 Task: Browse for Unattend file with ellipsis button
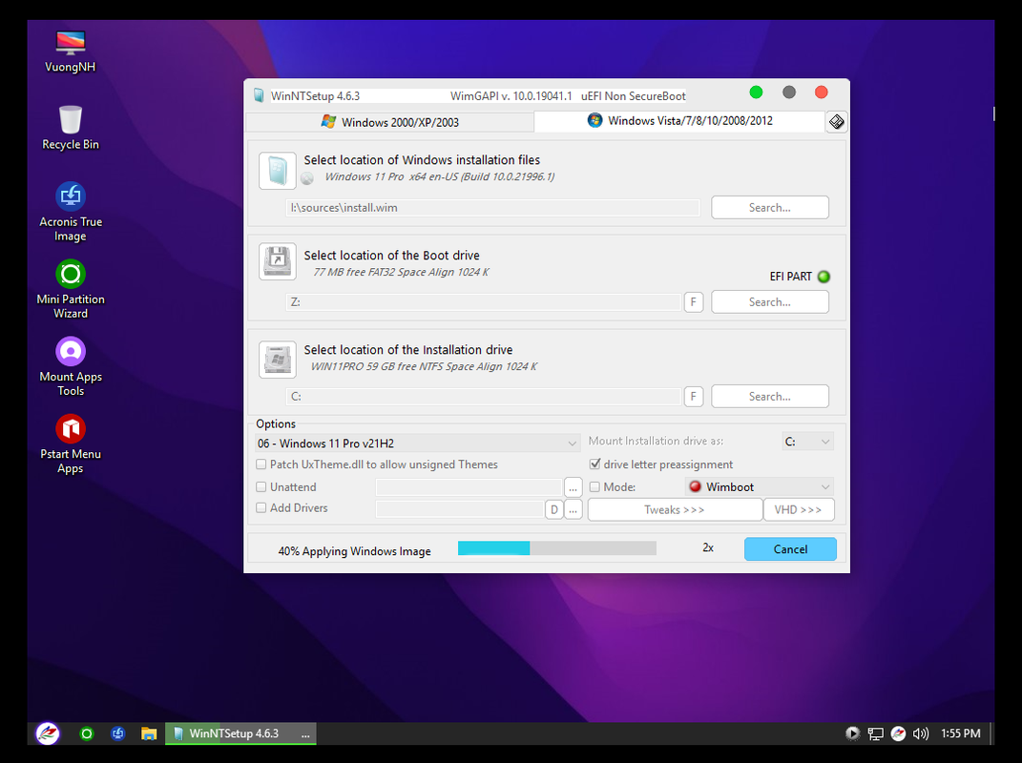(x=573, y=487)
